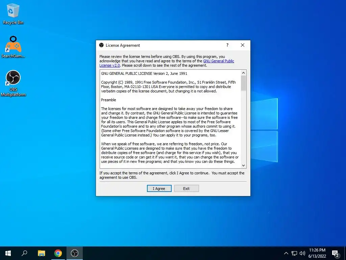Click the OBS logo in dialog title bar
Image resolution: width=346 pixels, height=260 pixels.
(x=101, y=45)
